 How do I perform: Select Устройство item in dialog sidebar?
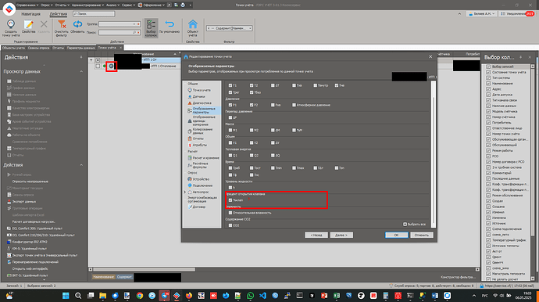pyautogui.click(x=201, y=179)
